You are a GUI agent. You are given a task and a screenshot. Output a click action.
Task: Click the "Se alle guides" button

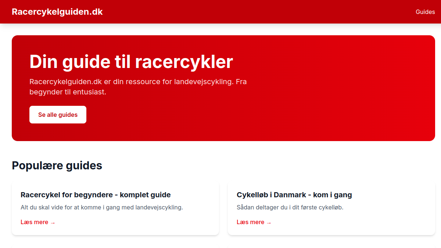tap(58, 114)
